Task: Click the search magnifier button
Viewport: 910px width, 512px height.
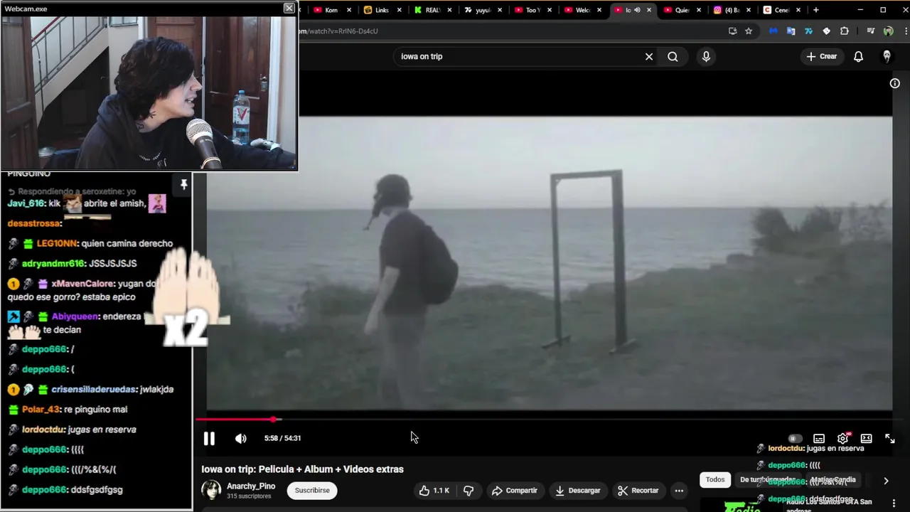Action: (673, 57)
